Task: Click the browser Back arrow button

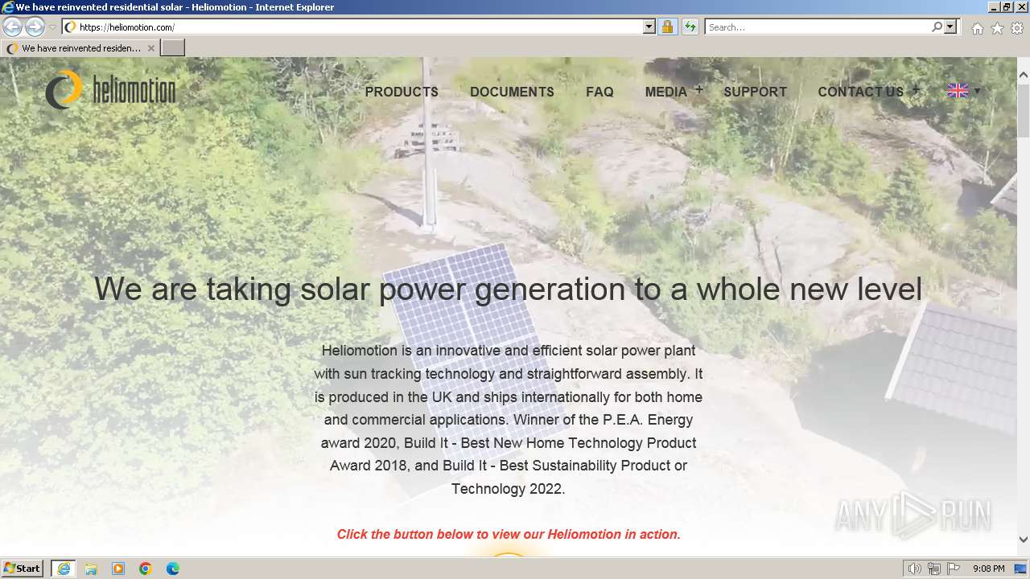Action: coord(13,27)
